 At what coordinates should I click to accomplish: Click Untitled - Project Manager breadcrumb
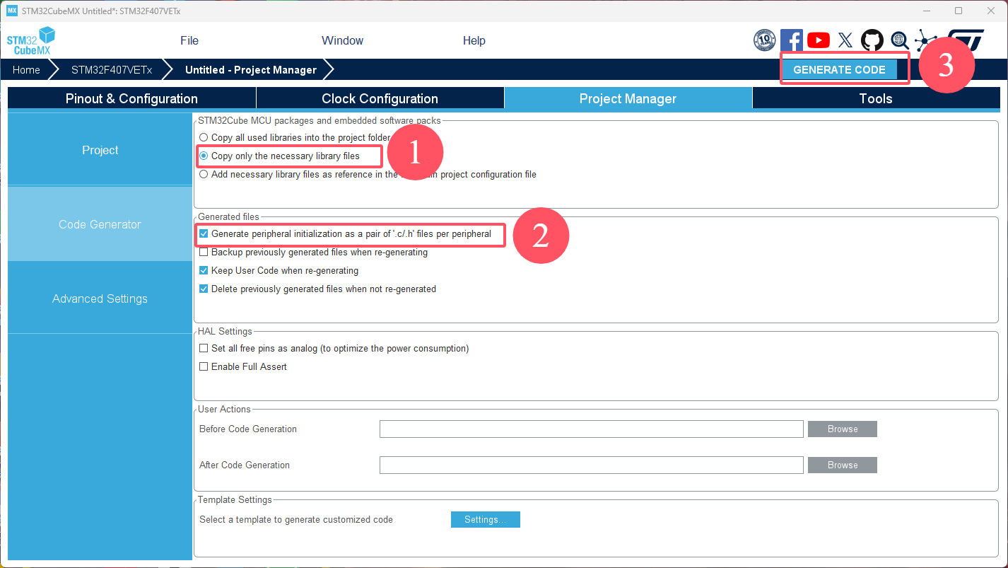(x=251, y=70)
